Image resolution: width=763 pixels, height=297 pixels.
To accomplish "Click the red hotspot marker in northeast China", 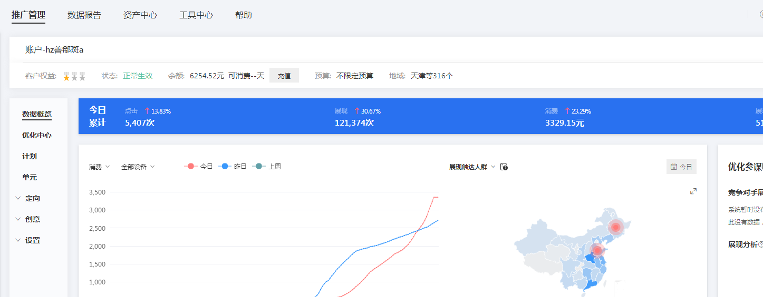I will (615, 227).
